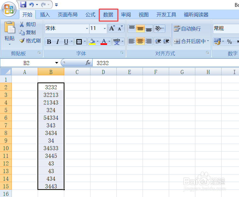Copy the selection (复制)
Screen dimensions: 239x197
point(27,32)
